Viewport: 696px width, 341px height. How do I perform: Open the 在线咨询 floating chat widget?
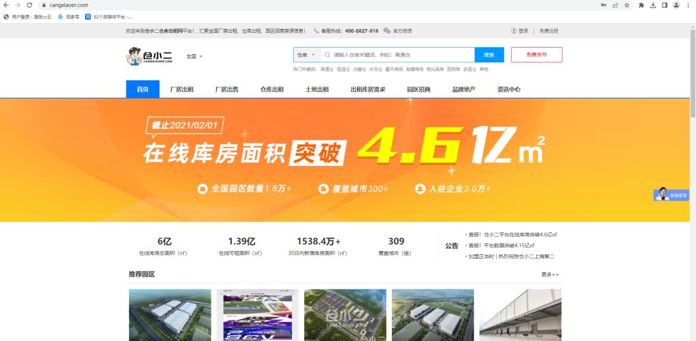coord(671,194)
